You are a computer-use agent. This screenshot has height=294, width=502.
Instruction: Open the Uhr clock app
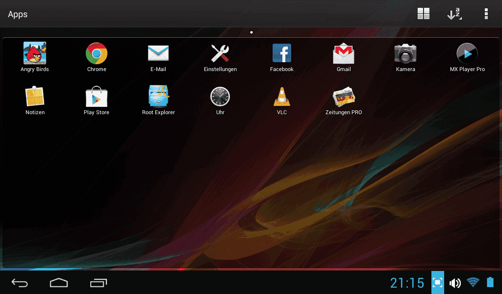tap(220, 100)
